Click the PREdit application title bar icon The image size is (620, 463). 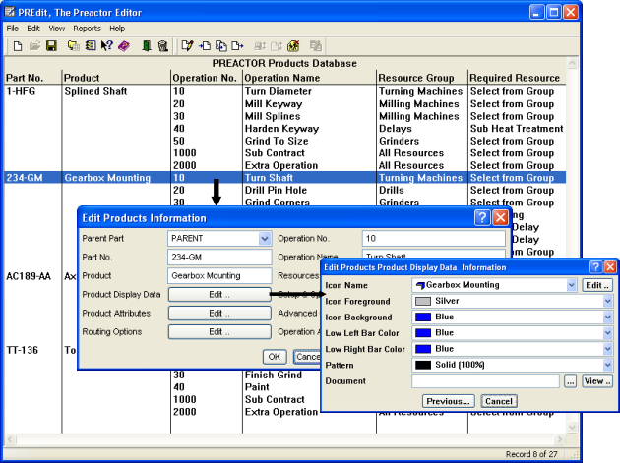coord(10,12)
